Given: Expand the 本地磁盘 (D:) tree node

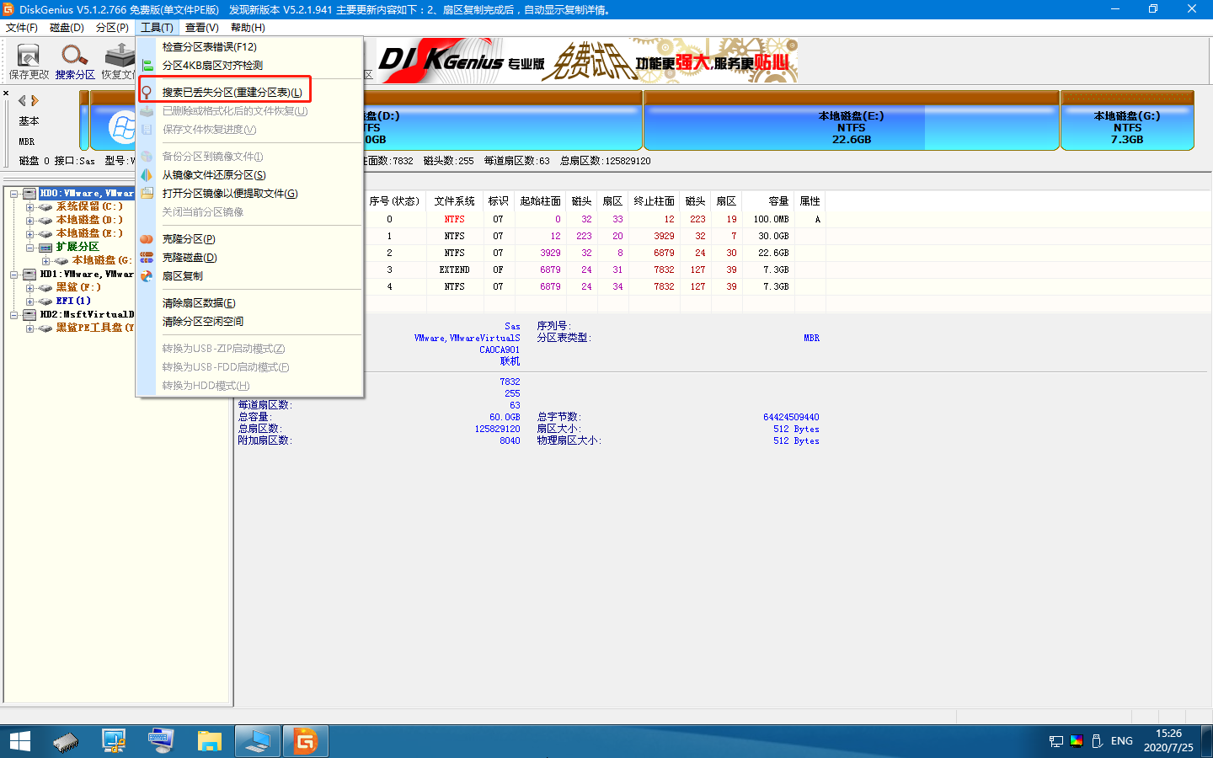Looking at the screenshot, I should tap(30, 221).
